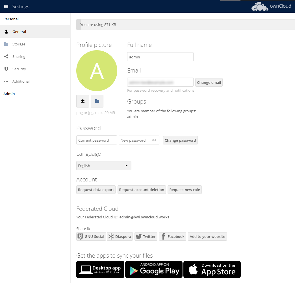The height and width of the screenshot is (283, 295).
Task: Open Additional settings via ellipsis icon
Action: pyautogui.click(x=6, y=81)
